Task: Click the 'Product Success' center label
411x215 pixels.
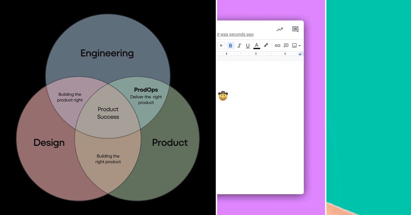Action: pos(108,113)
